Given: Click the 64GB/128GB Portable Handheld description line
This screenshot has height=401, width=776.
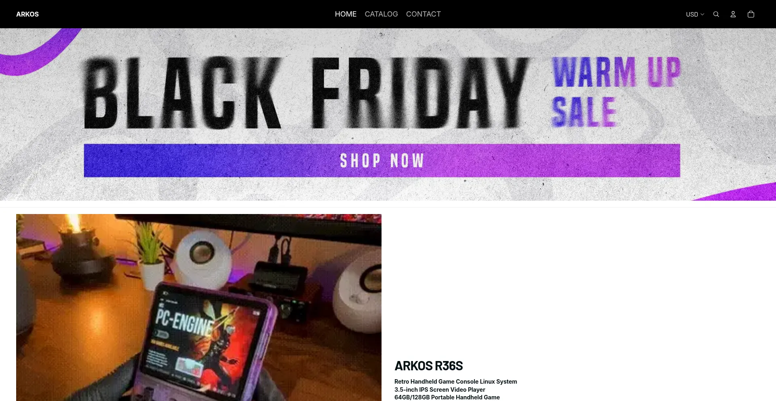Looking at the screenshot, I should (x=447, y=397).
